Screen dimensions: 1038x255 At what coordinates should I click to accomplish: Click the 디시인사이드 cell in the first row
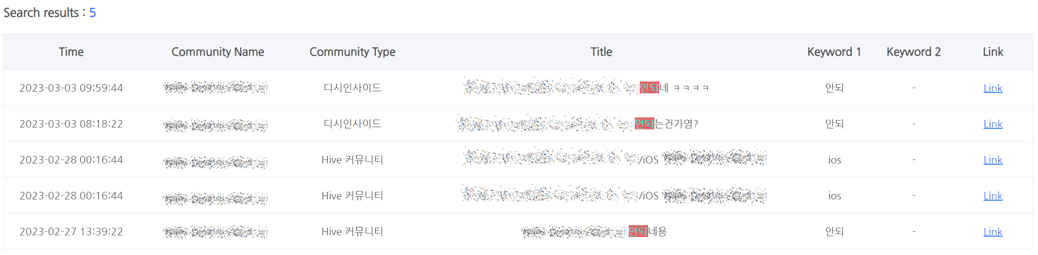[352, 88]
